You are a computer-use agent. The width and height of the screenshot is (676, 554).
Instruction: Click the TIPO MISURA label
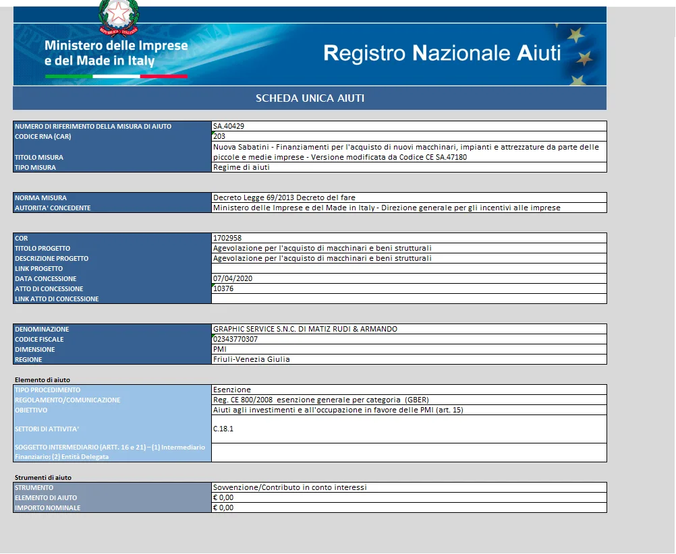click(x=35, y=168)
